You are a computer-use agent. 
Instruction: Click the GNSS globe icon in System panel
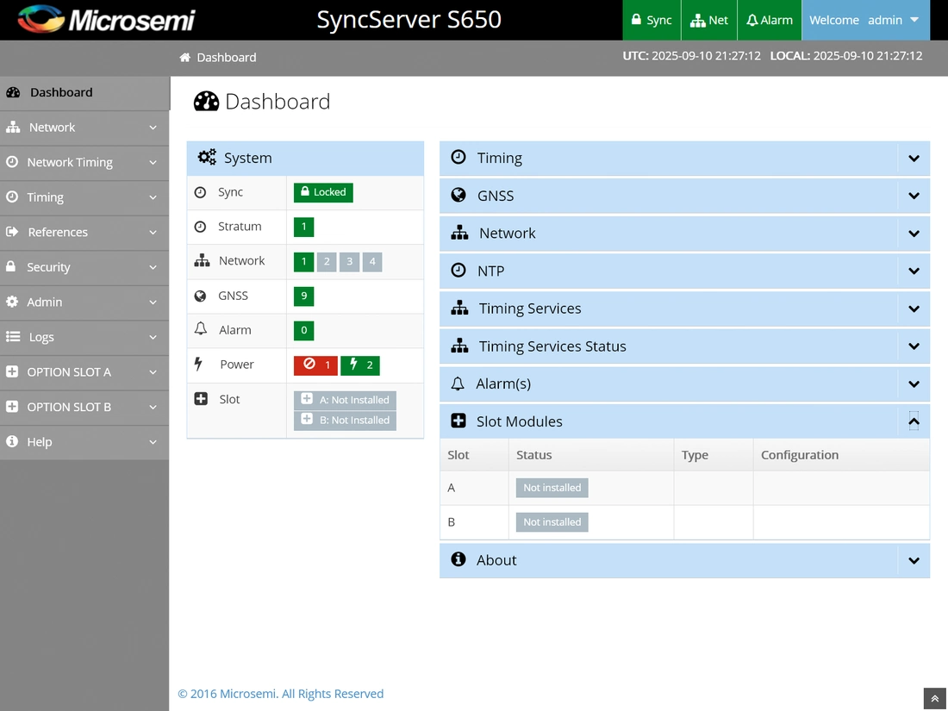[200, 296]
